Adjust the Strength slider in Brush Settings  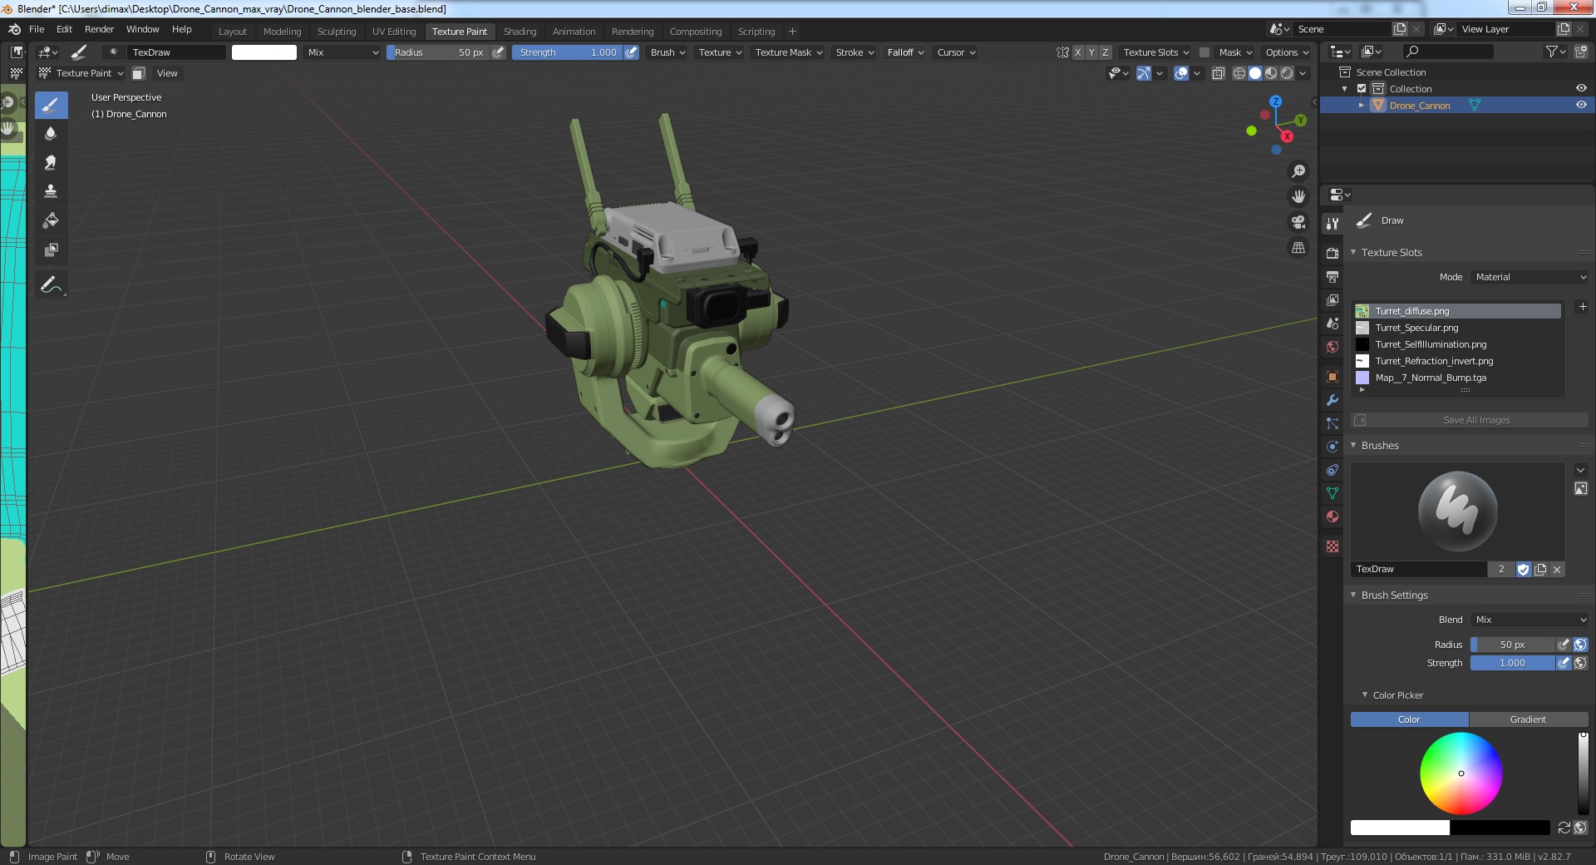1512,663
